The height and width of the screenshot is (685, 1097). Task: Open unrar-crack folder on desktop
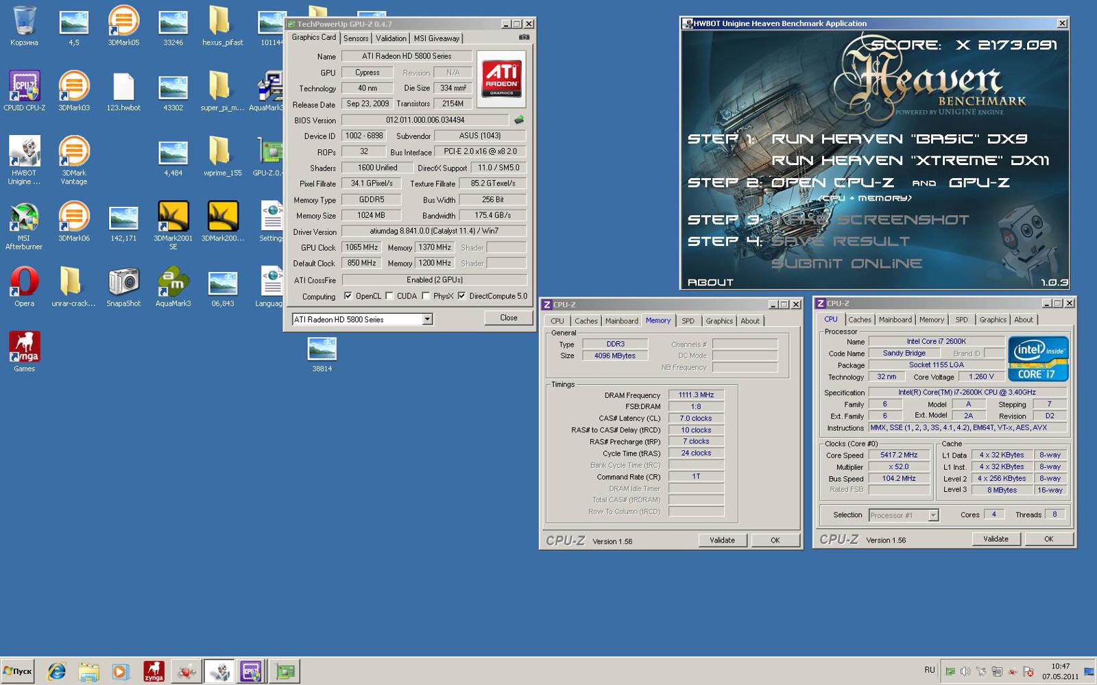(73, 286)
